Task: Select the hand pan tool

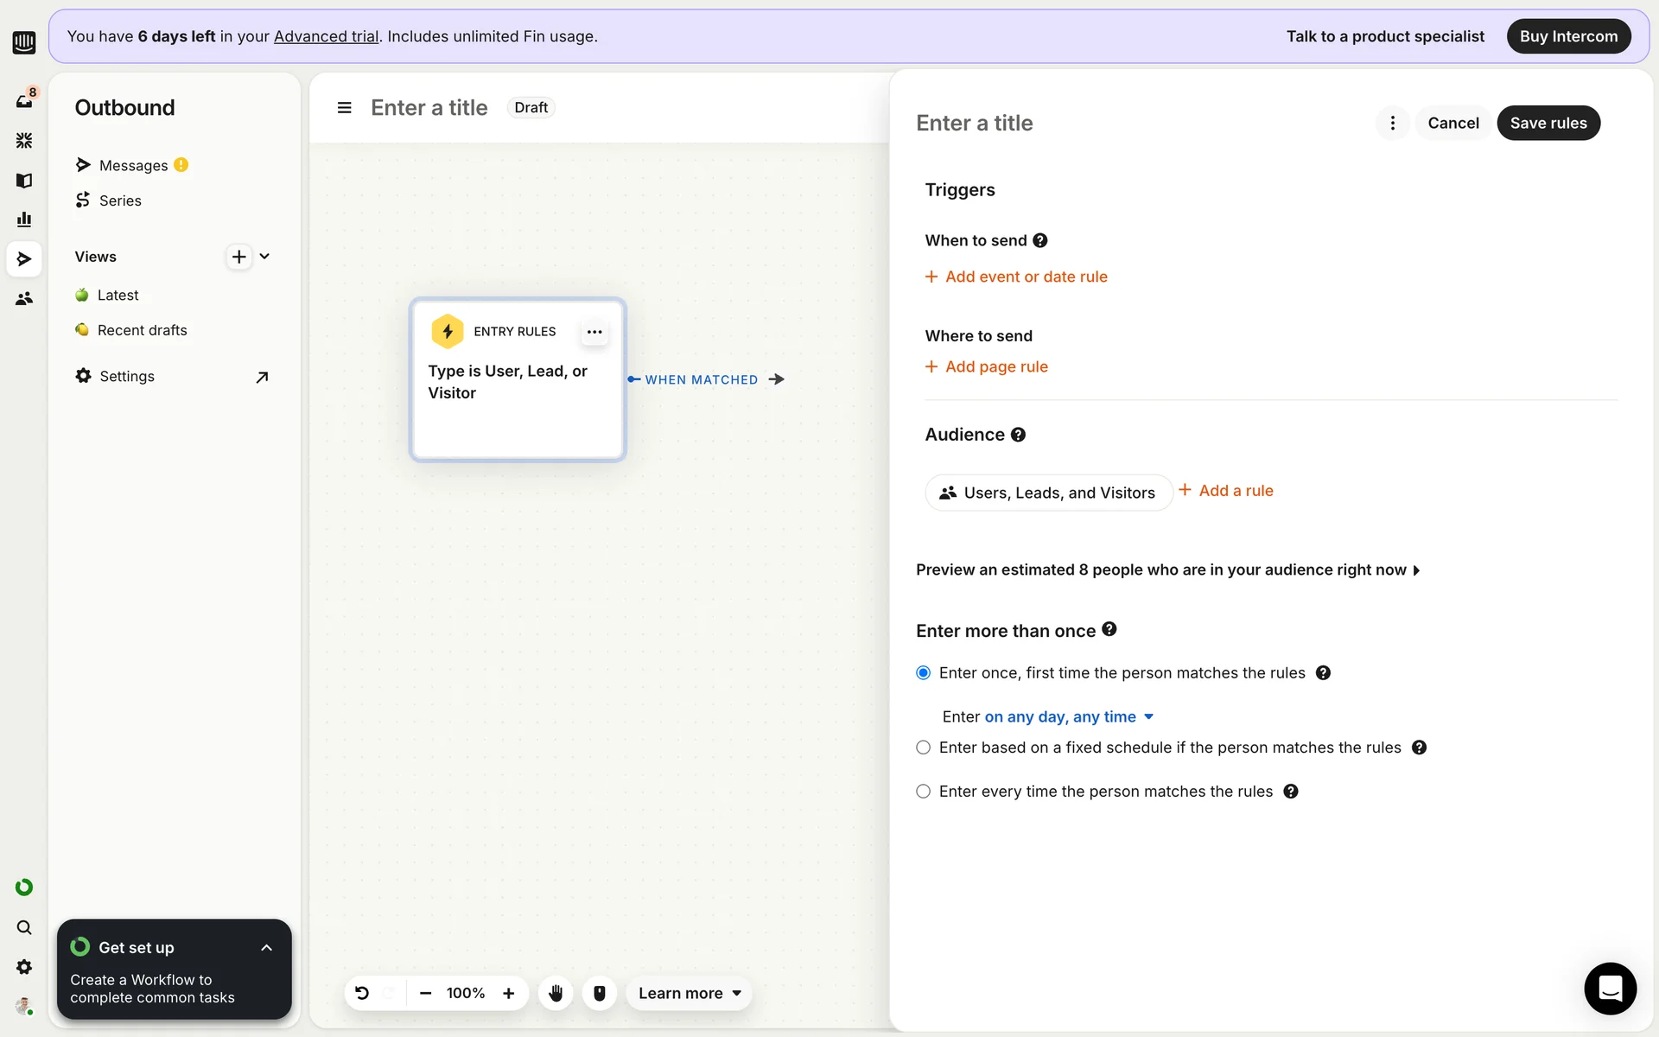Action: click(556, 993)
